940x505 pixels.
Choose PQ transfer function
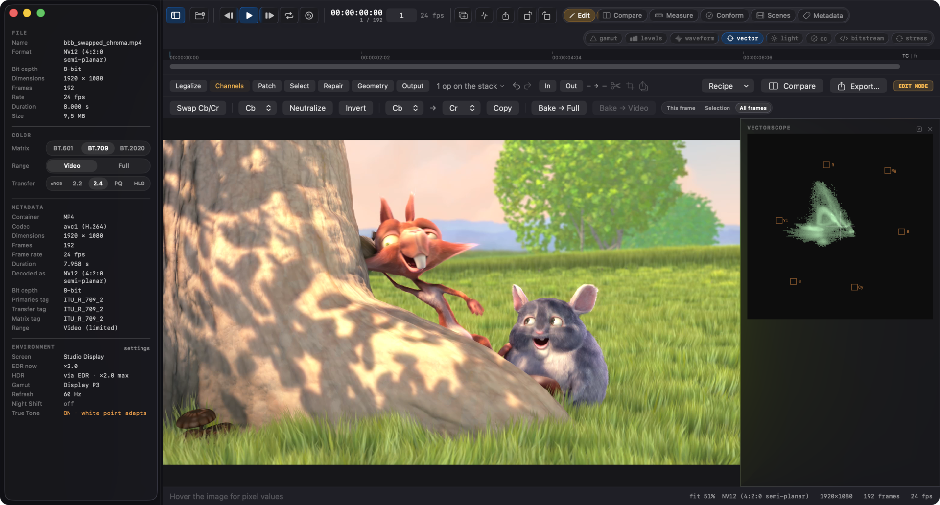(118, 184)
